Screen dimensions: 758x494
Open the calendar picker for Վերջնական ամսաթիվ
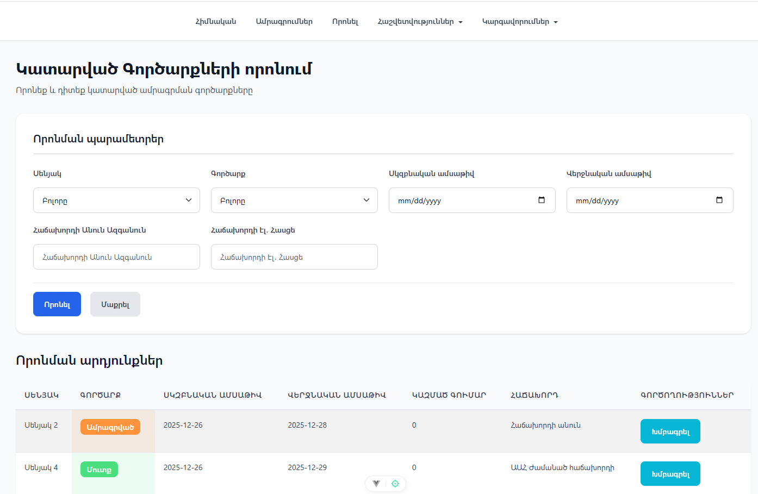(x=719, y=200)
